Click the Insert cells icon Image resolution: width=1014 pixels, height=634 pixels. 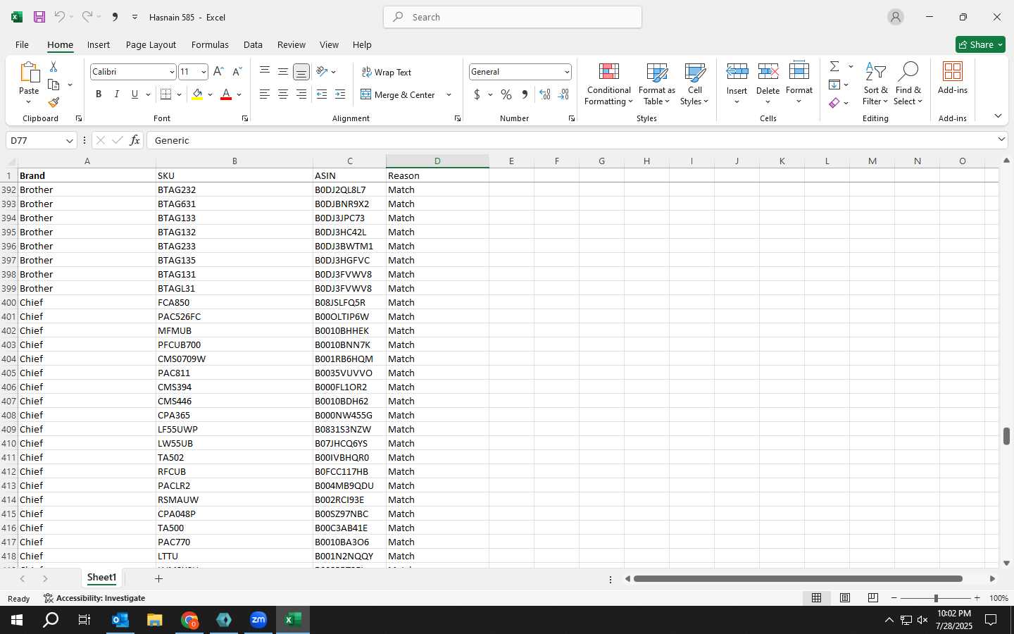737,71
